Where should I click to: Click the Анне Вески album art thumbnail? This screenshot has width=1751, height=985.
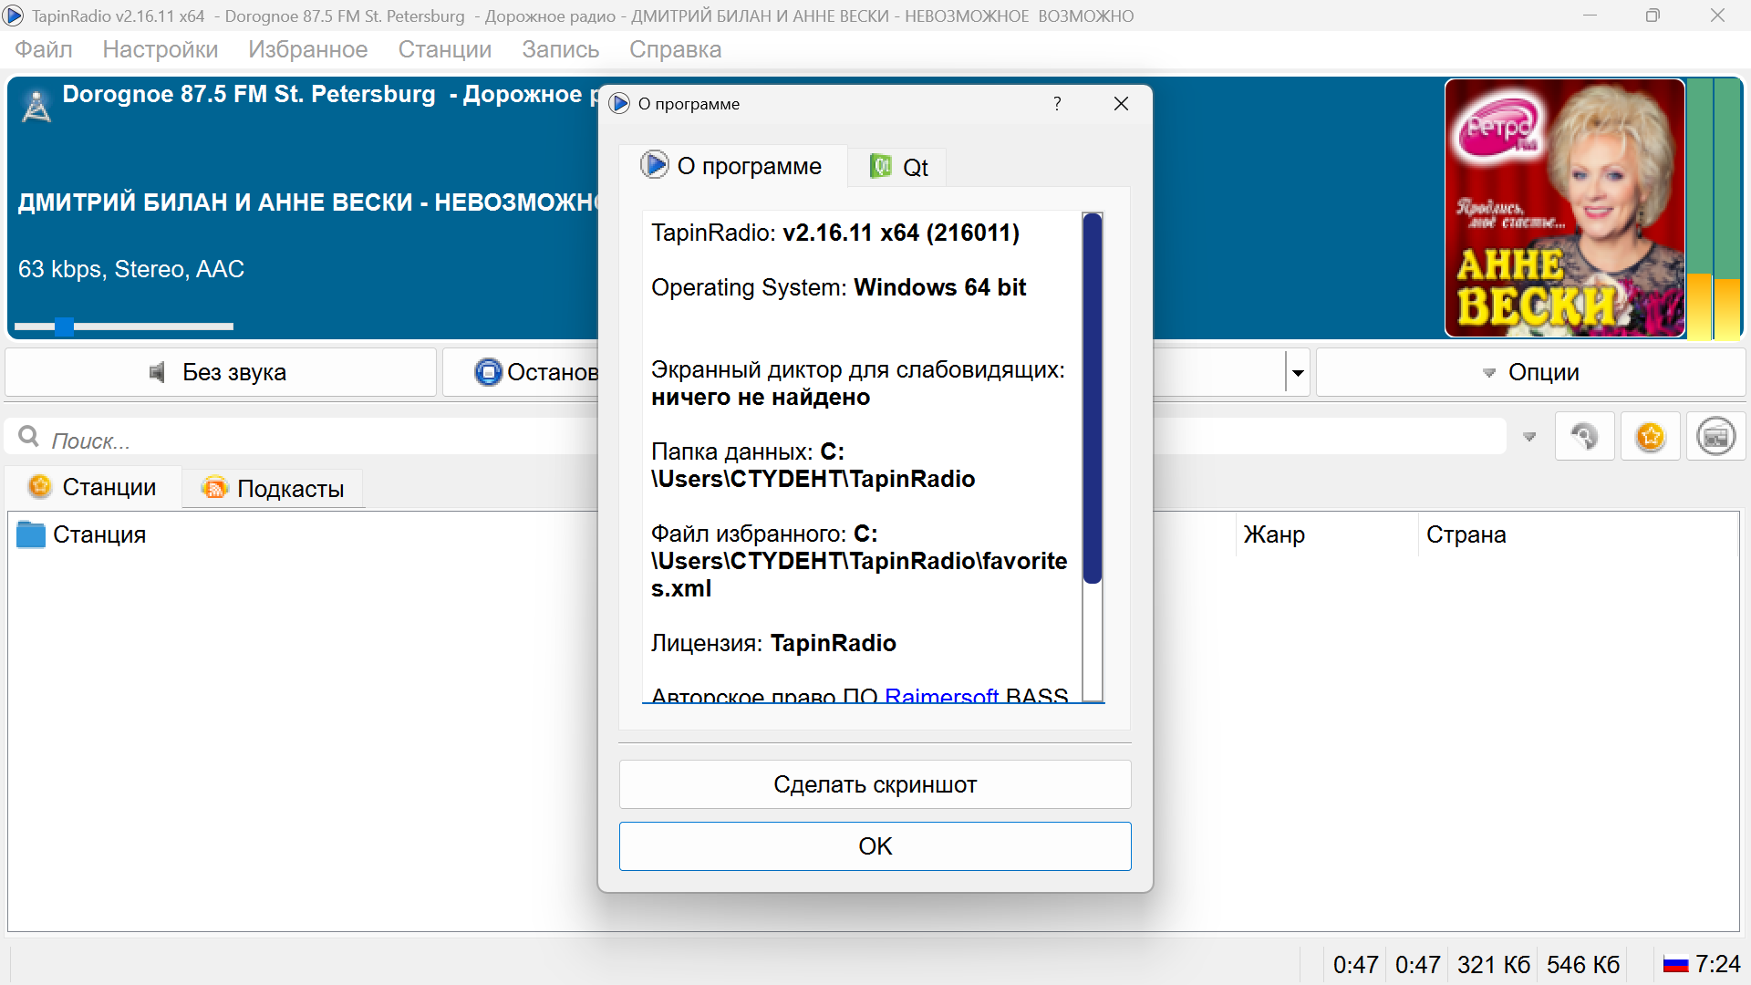point(1564,208)
